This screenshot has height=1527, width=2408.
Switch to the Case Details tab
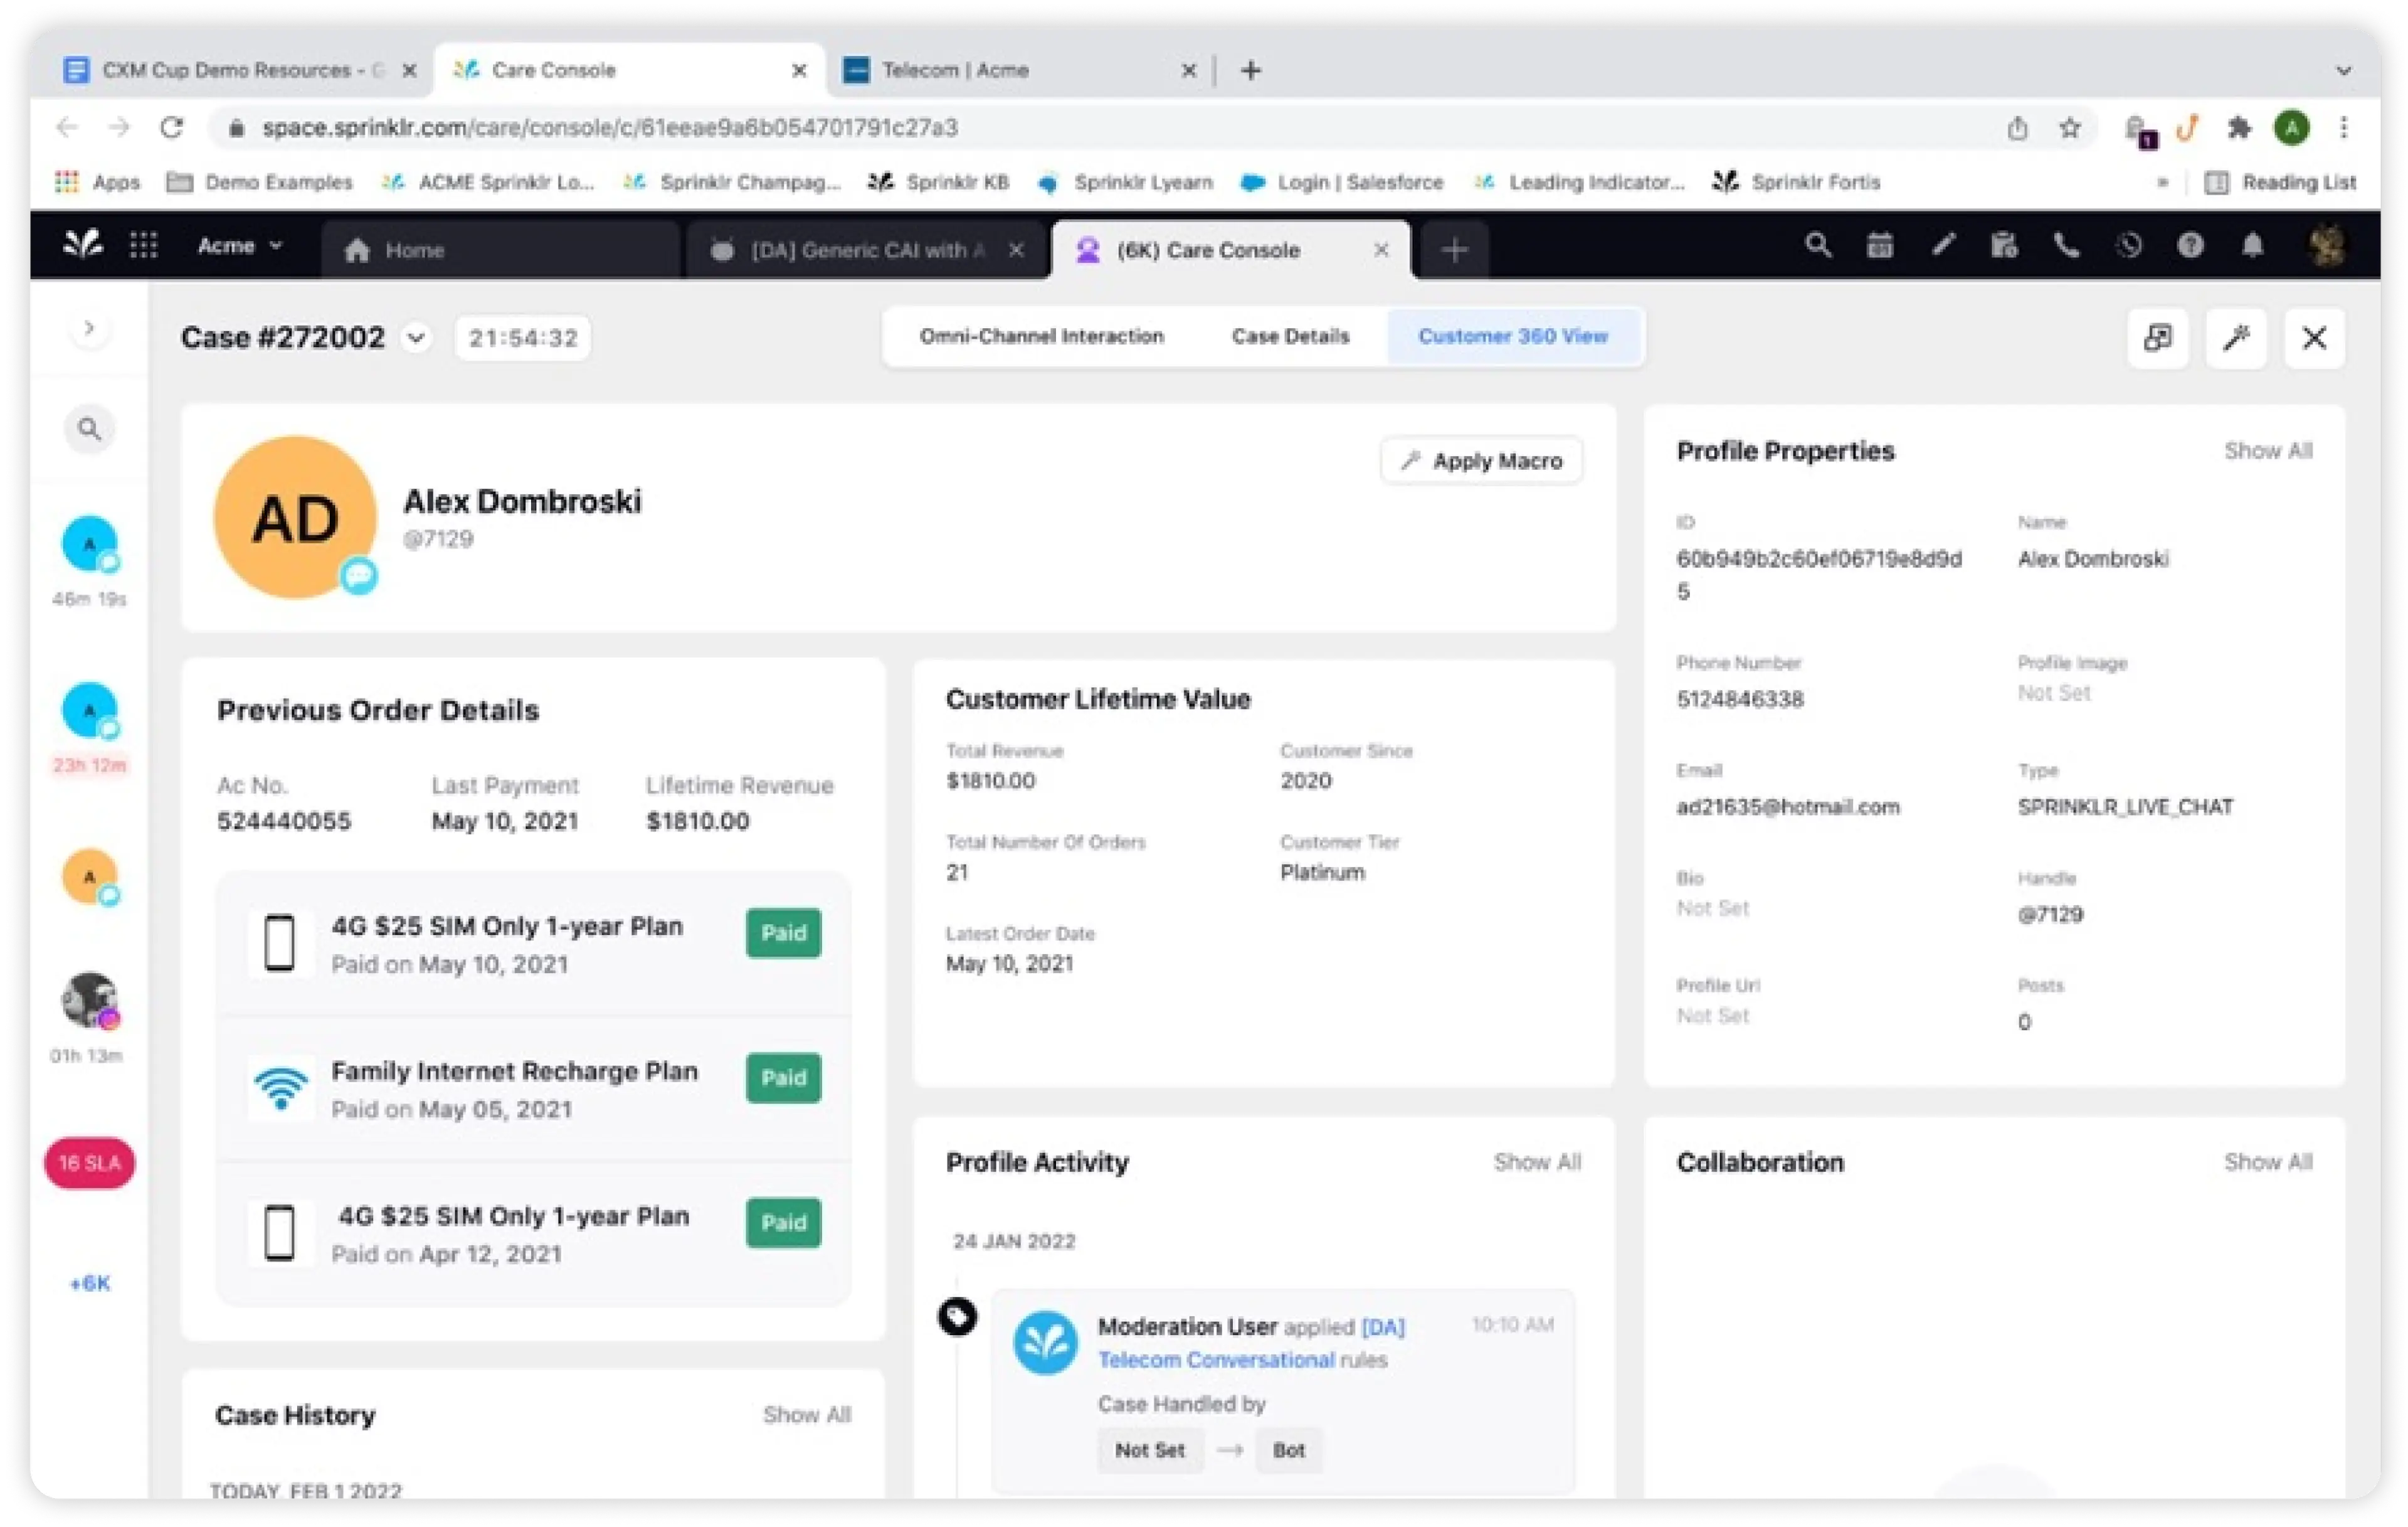[x=1290, y=336]
